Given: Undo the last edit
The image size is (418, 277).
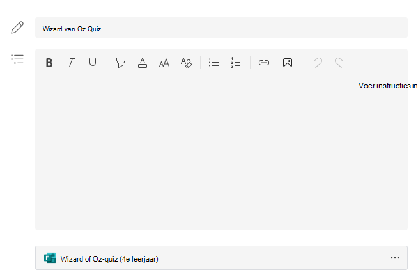Looking at the screenshot, I should (318, 63).
